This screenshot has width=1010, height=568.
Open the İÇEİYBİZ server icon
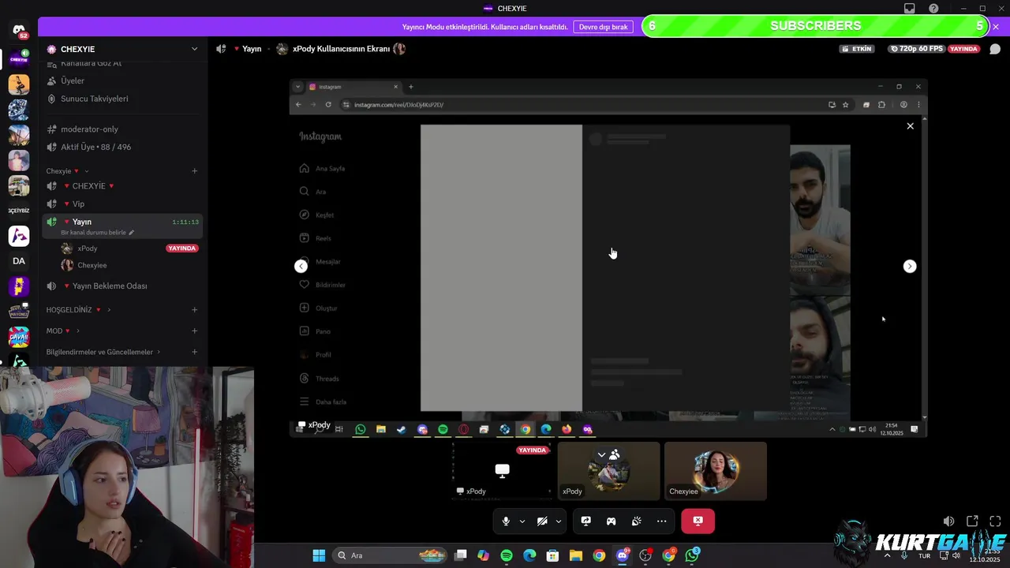pos(19,211)
